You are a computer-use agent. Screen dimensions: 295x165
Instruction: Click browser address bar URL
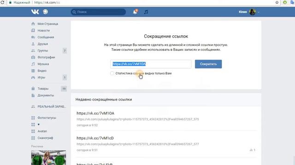tap(47, 3)
